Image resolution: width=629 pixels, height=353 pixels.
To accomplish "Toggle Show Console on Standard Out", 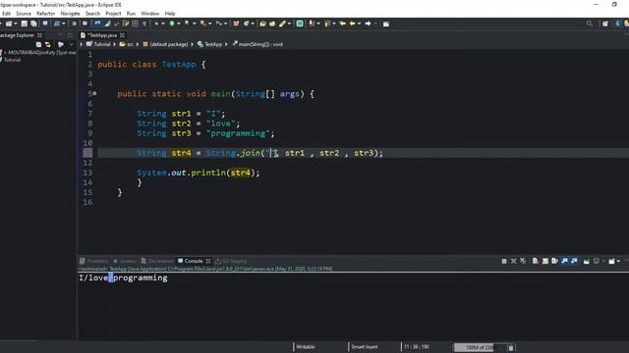I will click(565, 261).
